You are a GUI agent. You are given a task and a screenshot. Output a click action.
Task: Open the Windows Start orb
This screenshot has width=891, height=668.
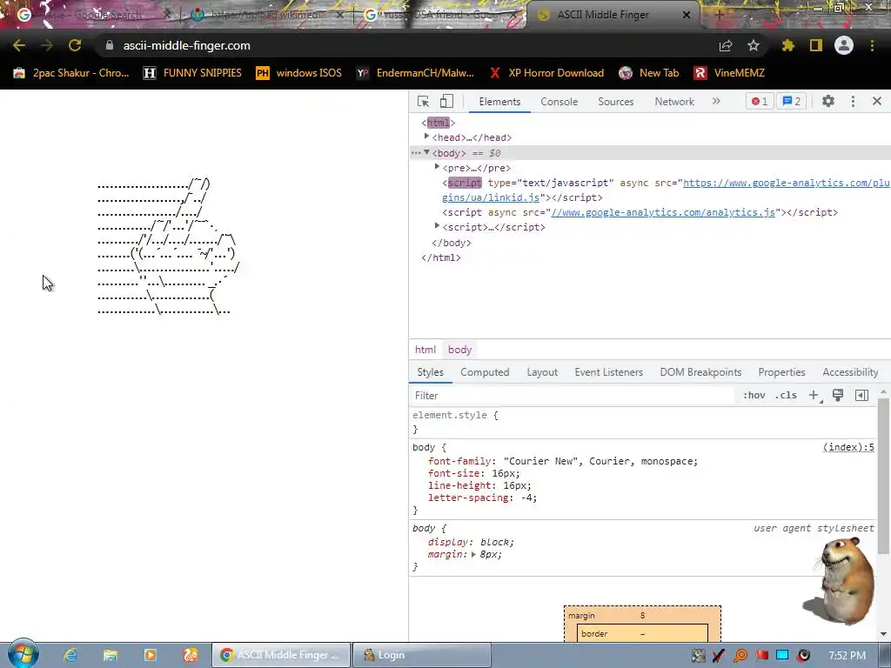pos(23,654)
